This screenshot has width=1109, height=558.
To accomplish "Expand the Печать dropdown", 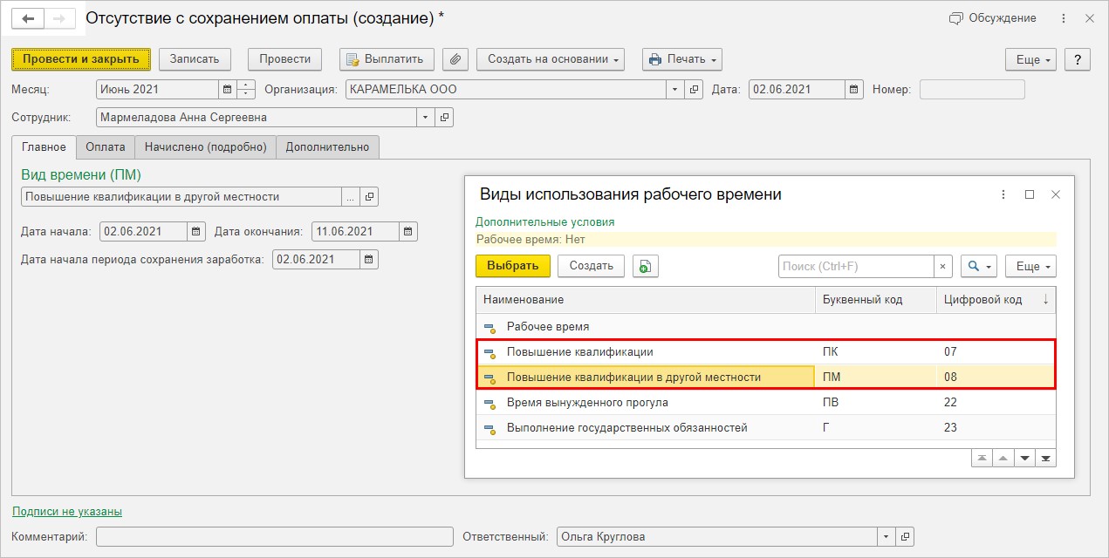I will click(682, 59).
